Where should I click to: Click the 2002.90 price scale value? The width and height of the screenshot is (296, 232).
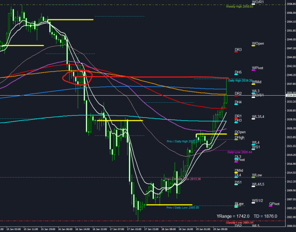(291, 217)
